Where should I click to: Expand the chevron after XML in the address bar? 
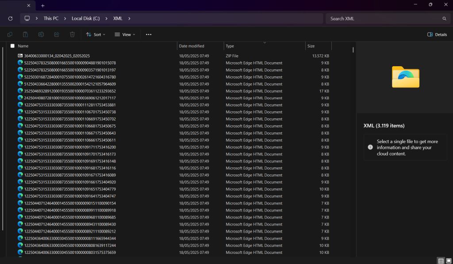coord(129,19)
